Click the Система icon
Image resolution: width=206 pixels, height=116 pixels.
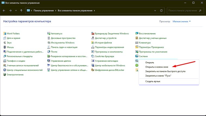[x=137, y=56]
